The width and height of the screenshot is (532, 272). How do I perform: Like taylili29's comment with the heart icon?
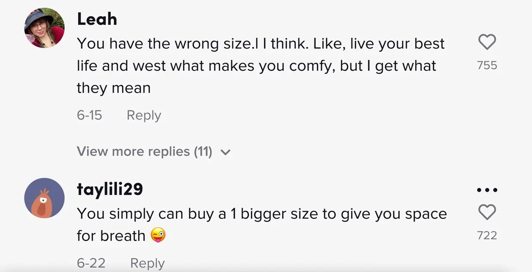point(487,212)
